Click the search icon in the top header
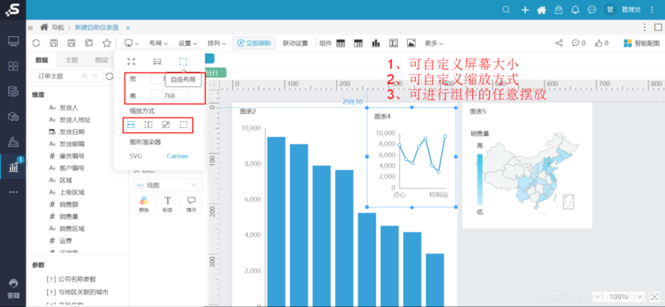The width and height of the screenshot is (665, 307). pos(506,9)
